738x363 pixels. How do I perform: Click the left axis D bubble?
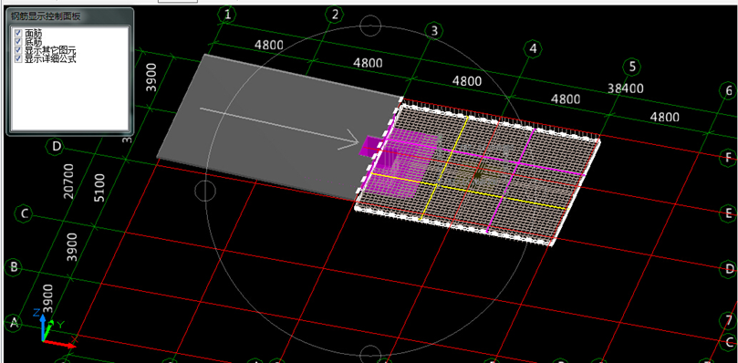pos(57,147)
